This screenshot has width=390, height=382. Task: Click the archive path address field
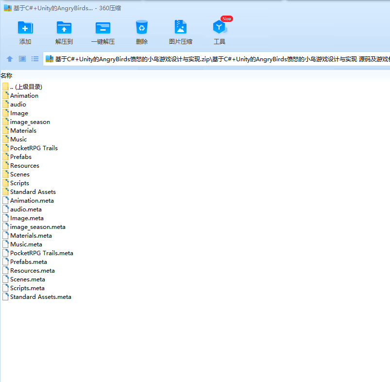(217, 59)
